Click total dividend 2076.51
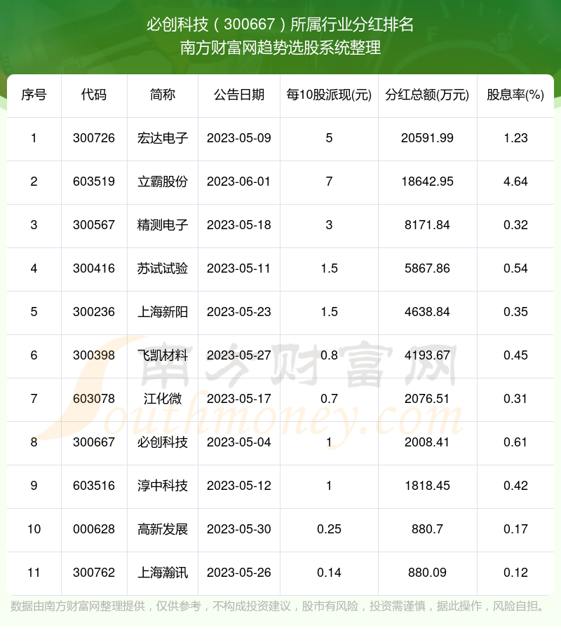561x642 pixels. tap(427, 399)
